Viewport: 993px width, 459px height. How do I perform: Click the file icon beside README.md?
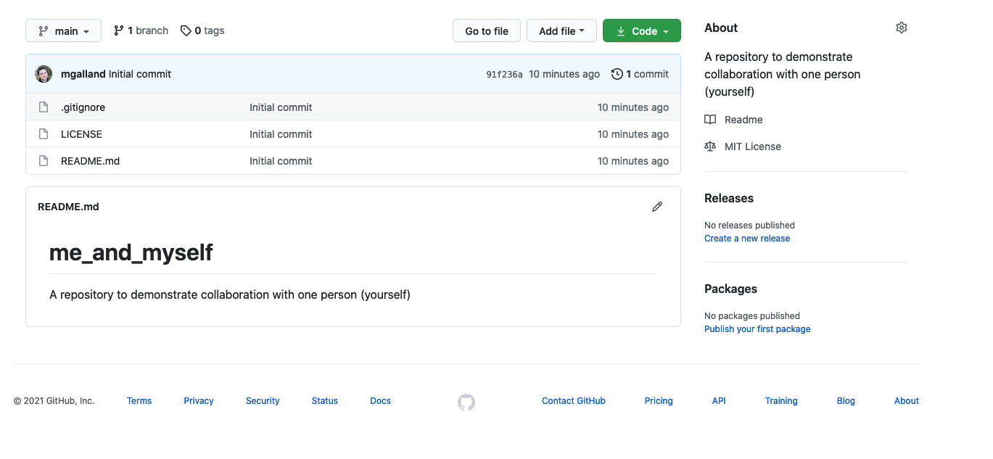[x=44, y=161]
